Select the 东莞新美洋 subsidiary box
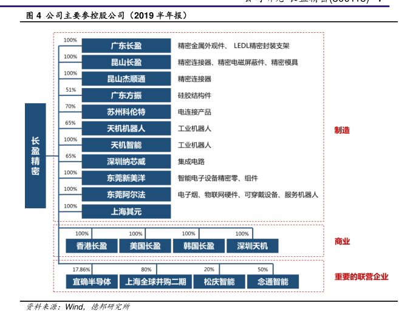This screenshot has width=399, height=317. 126,178
